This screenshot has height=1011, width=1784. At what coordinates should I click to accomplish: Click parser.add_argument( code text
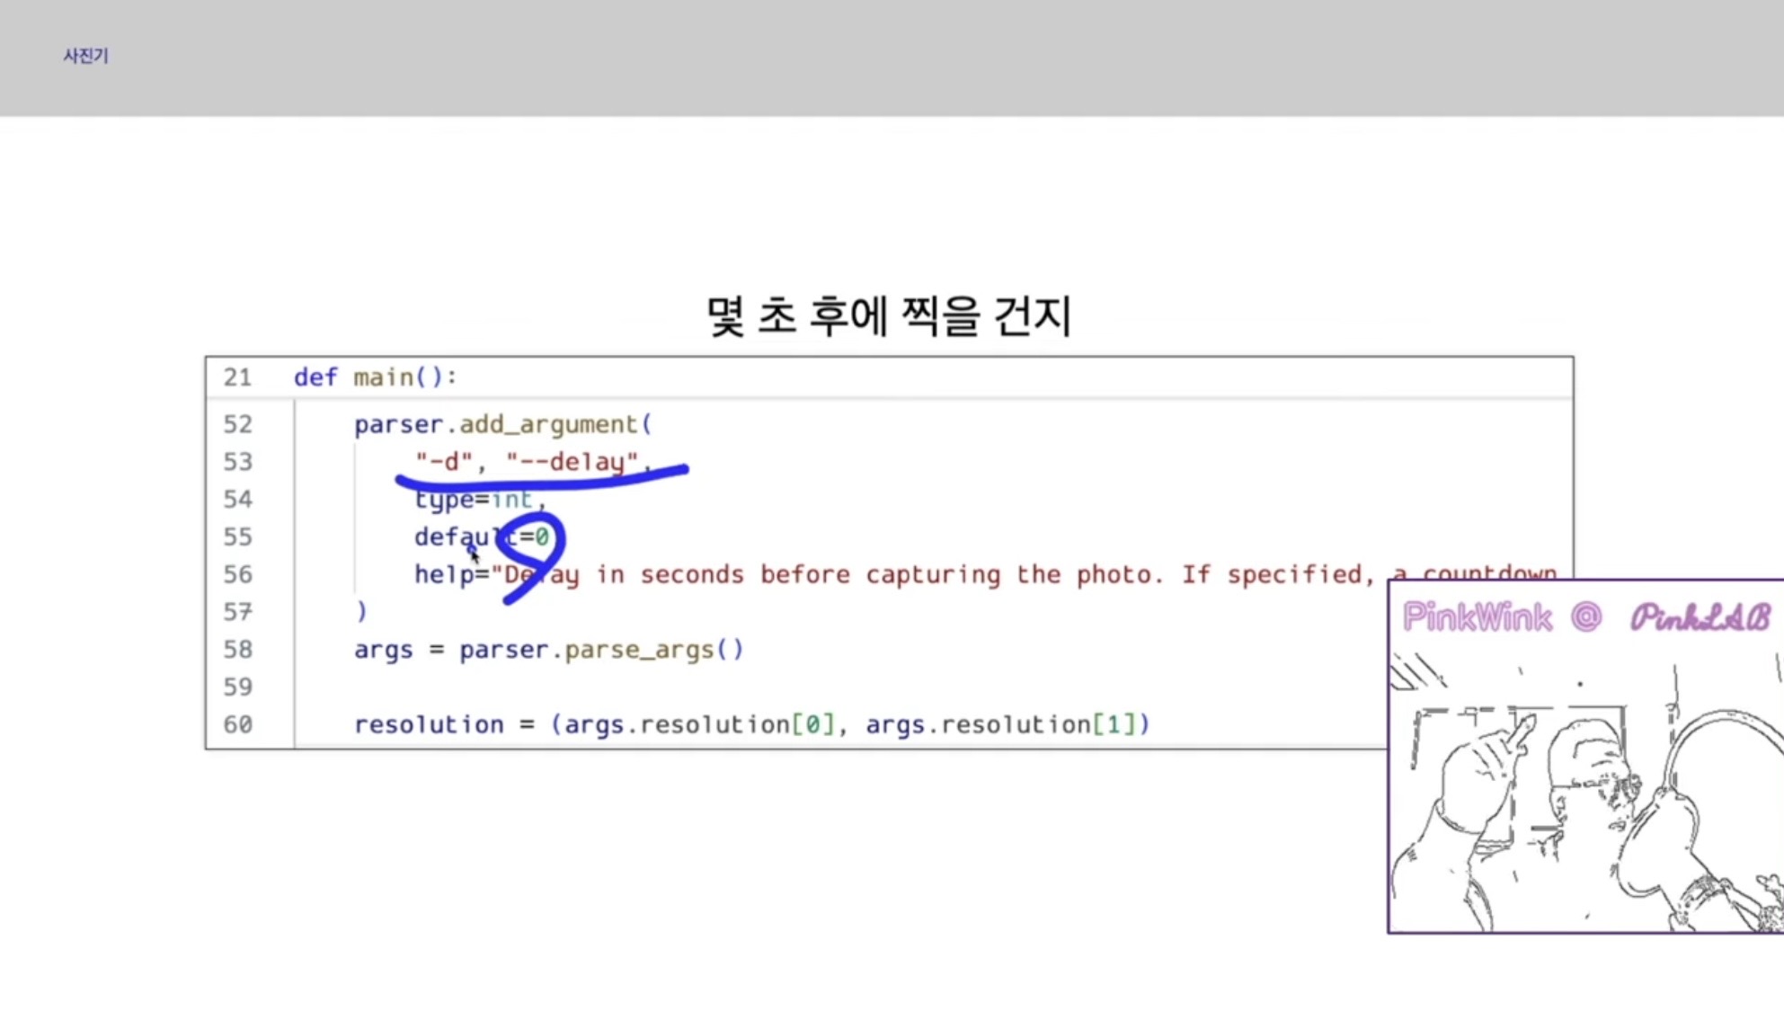(502, 424)
